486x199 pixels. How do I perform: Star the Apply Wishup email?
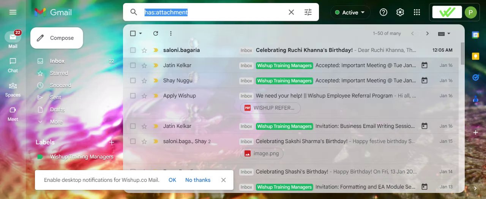click(144, 96)
